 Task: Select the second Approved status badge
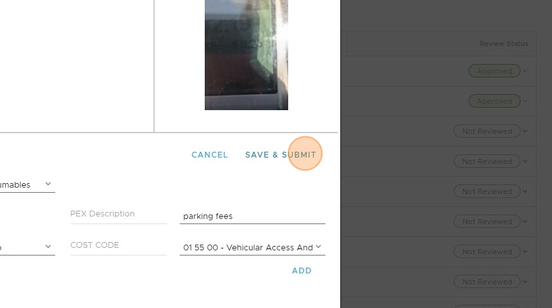[494, 101]
